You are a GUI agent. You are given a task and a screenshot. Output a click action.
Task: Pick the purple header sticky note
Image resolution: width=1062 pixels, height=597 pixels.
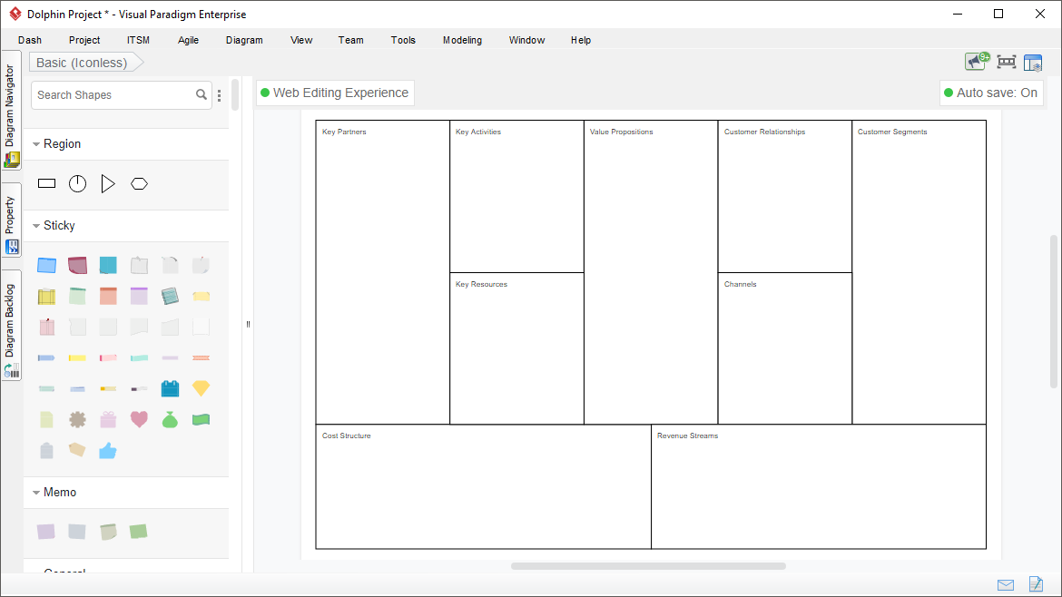tap(139, 296)
